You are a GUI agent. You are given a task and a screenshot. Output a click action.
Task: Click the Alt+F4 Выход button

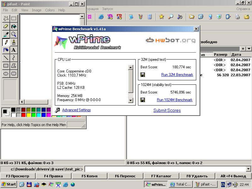(233, 176)
